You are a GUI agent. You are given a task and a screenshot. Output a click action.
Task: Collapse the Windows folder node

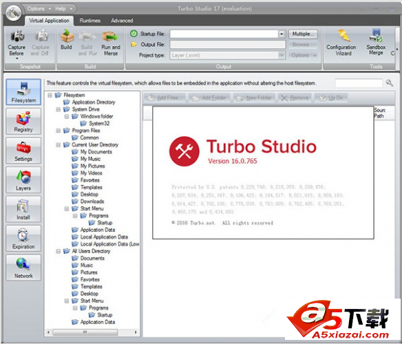click(x=67, y=116)
